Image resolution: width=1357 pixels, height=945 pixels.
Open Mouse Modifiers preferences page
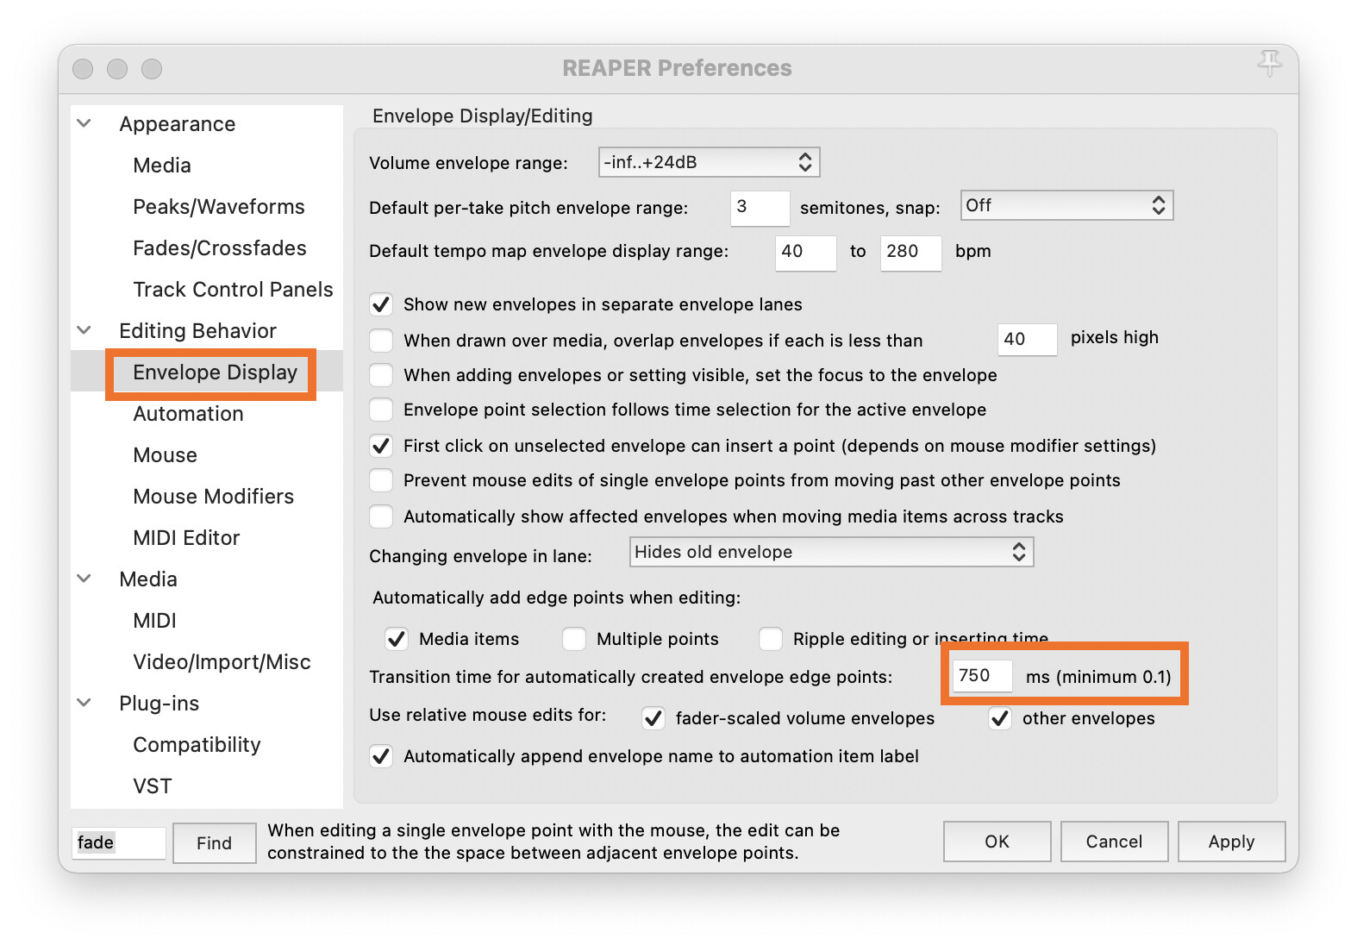click(213, 496)
